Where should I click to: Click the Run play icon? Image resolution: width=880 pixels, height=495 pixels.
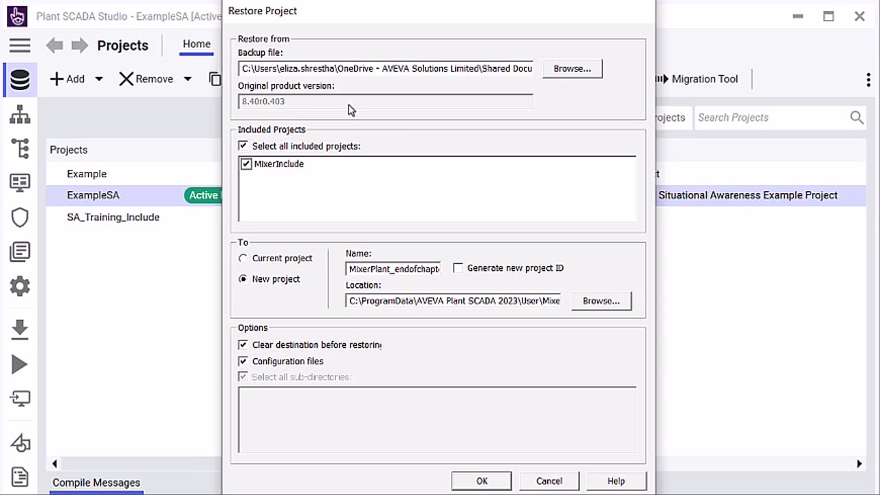coord(20,364)
